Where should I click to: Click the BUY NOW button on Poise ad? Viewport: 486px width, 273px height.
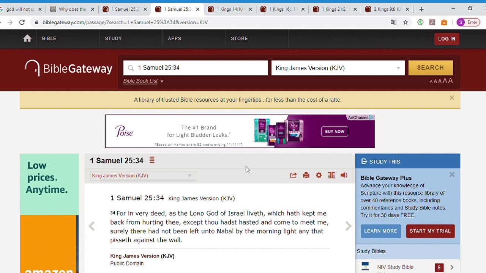coord(335,132)
